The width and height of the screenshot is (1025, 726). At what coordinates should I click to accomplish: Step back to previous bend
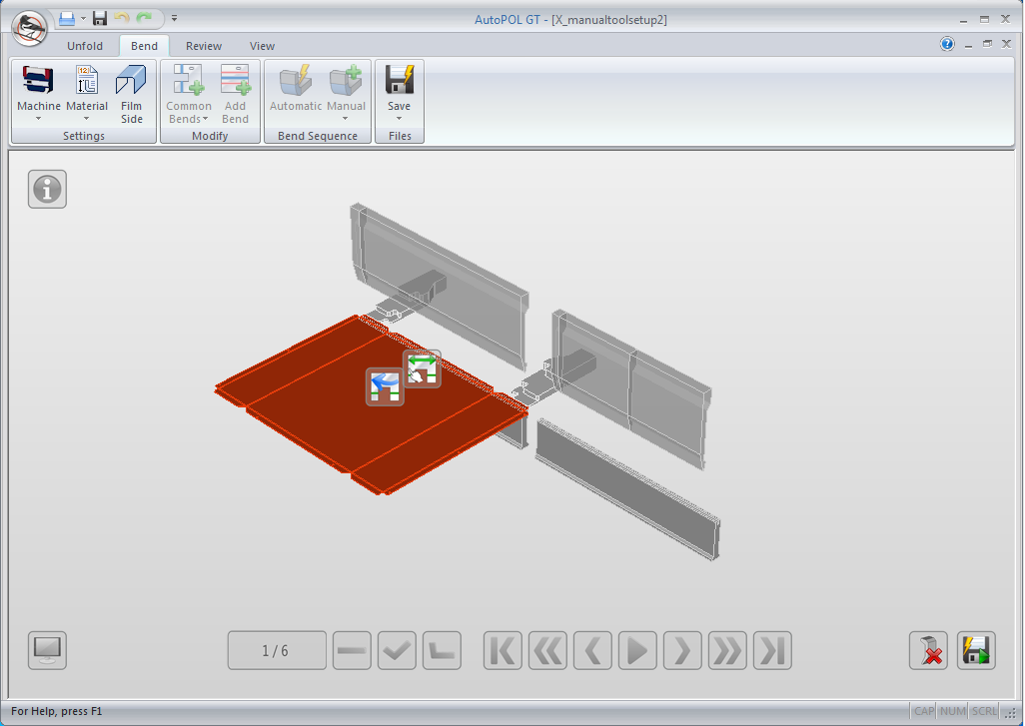pyautogui.click(x=592, y=651)
